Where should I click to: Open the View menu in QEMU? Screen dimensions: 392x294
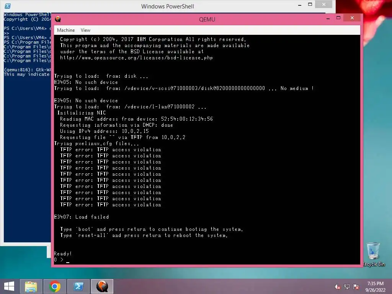[85, 30]
